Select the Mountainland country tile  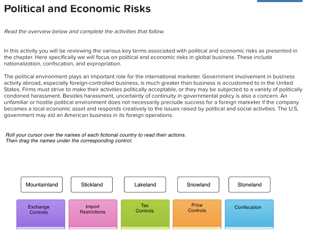pos(41,184)
